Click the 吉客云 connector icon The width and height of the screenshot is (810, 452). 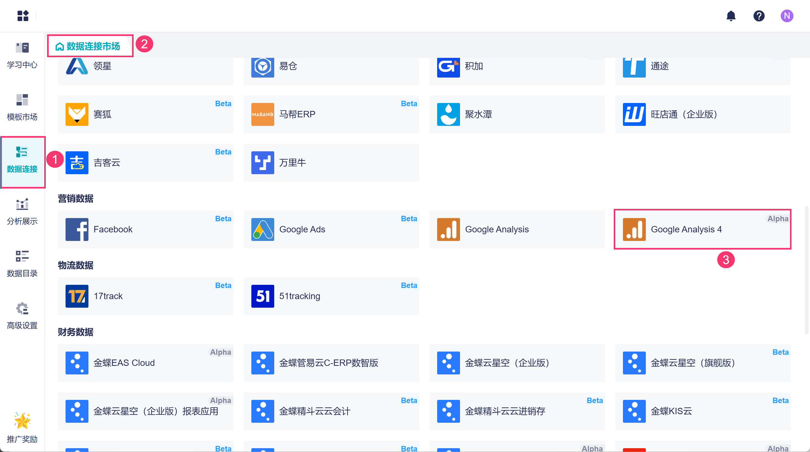[77, 163]
